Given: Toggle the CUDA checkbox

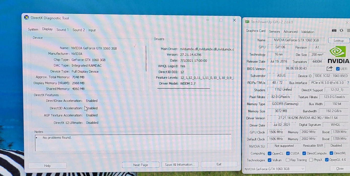Looking at the screenshot, I should tap(288, 153).
